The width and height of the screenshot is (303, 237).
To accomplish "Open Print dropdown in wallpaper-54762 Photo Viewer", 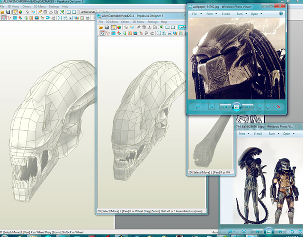I will click(212, 14).
